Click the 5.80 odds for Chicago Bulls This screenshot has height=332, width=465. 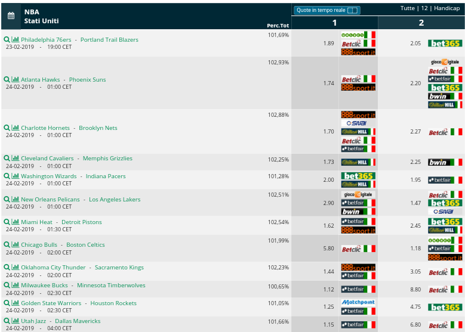[328, 249]
